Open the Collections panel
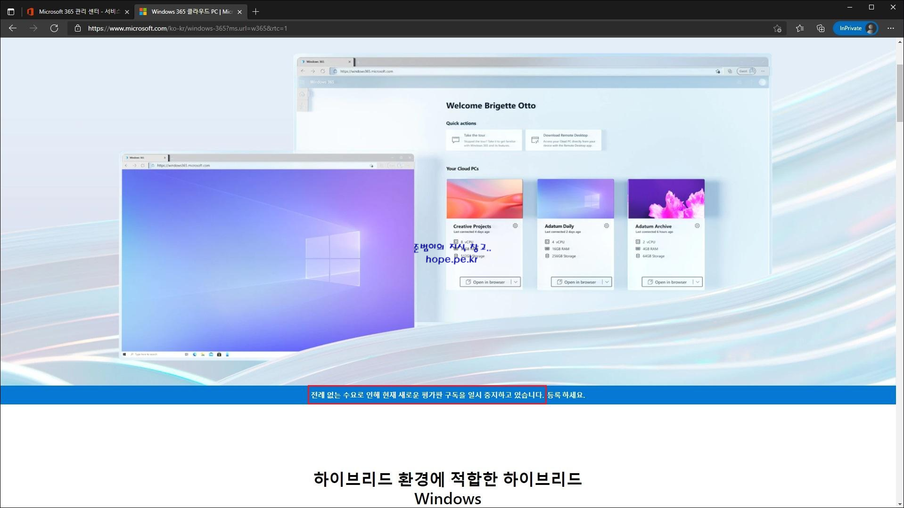The height and width of the screenshot is (508, 904). click(821, 28)
